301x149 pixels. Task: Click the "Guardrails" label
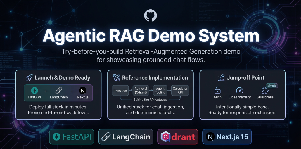(265, 97)
